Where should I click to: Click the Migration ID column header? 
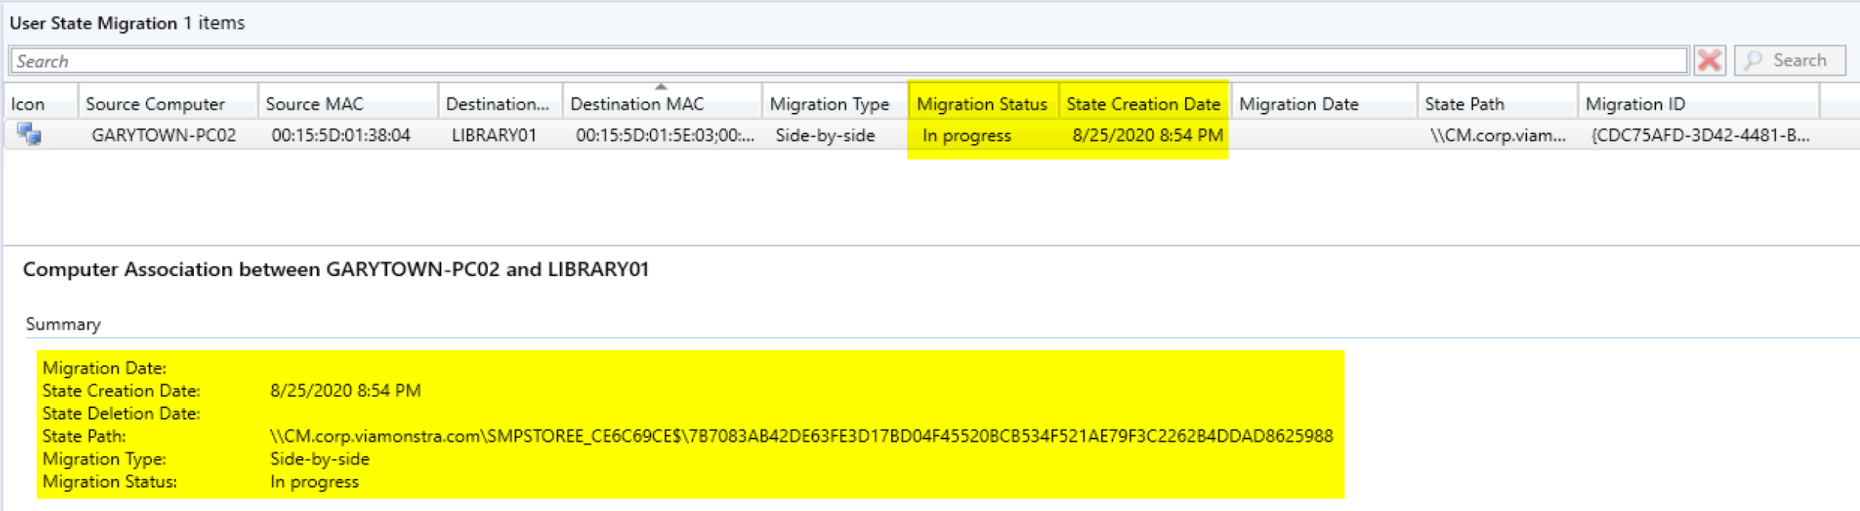[x=1636, y=104]
